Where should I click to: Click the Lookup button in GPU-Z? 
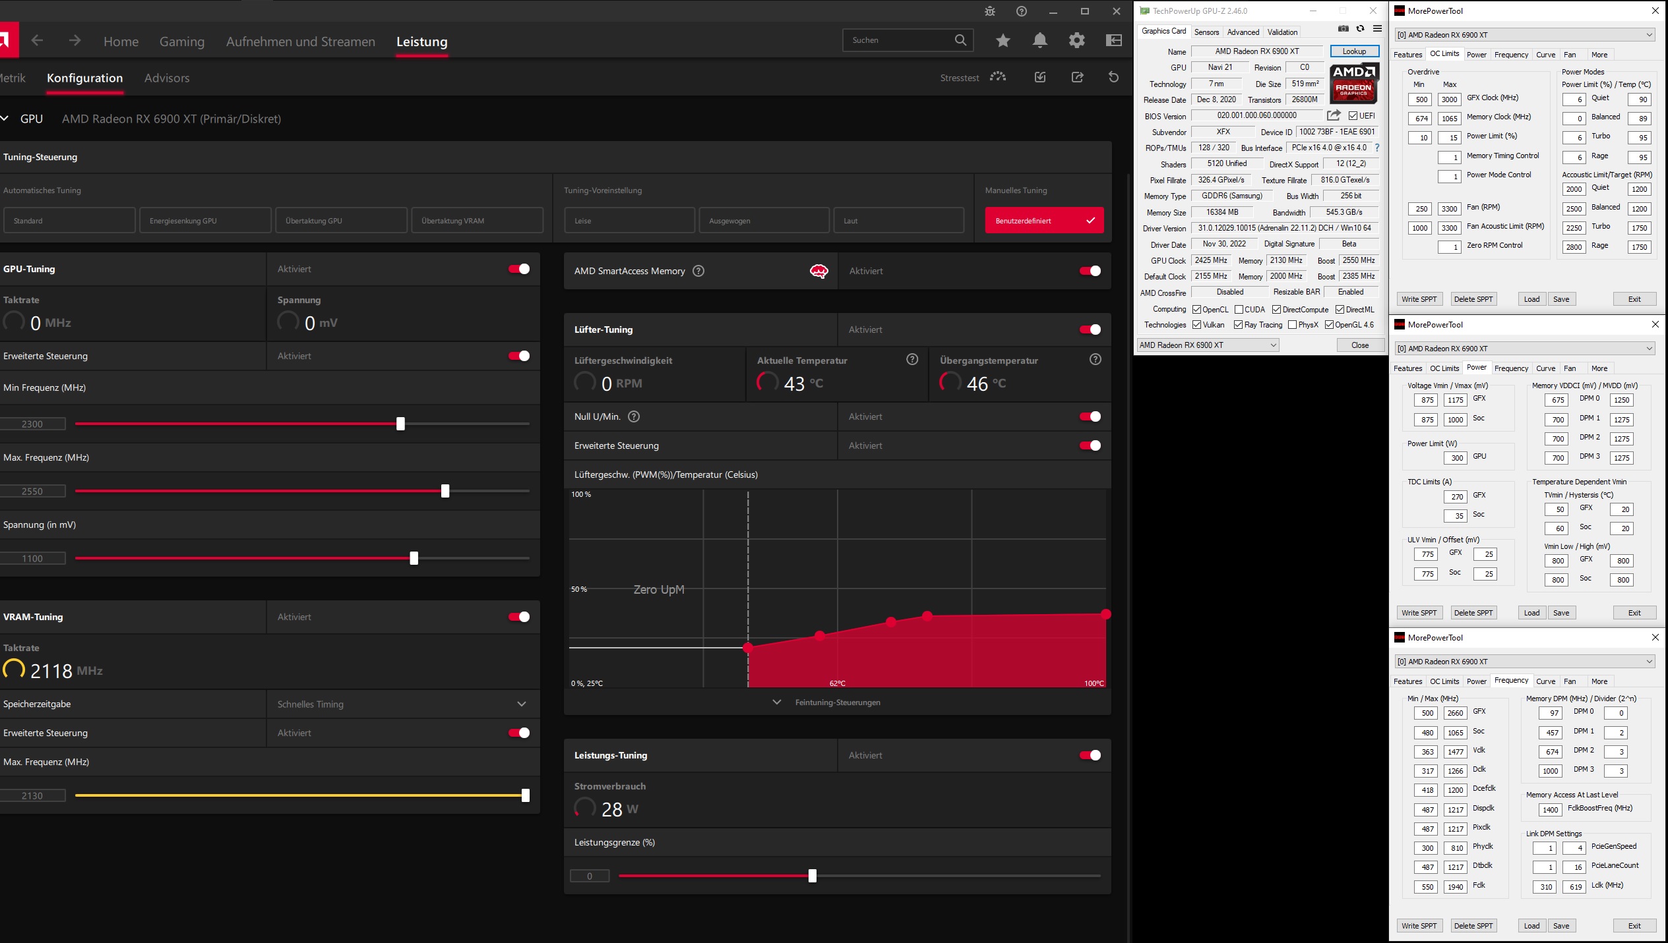coord(1354,51)
